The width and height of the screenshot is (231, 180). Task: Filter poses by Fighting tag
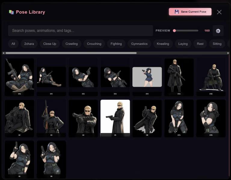pyautogui.click(x=116, y=44)
